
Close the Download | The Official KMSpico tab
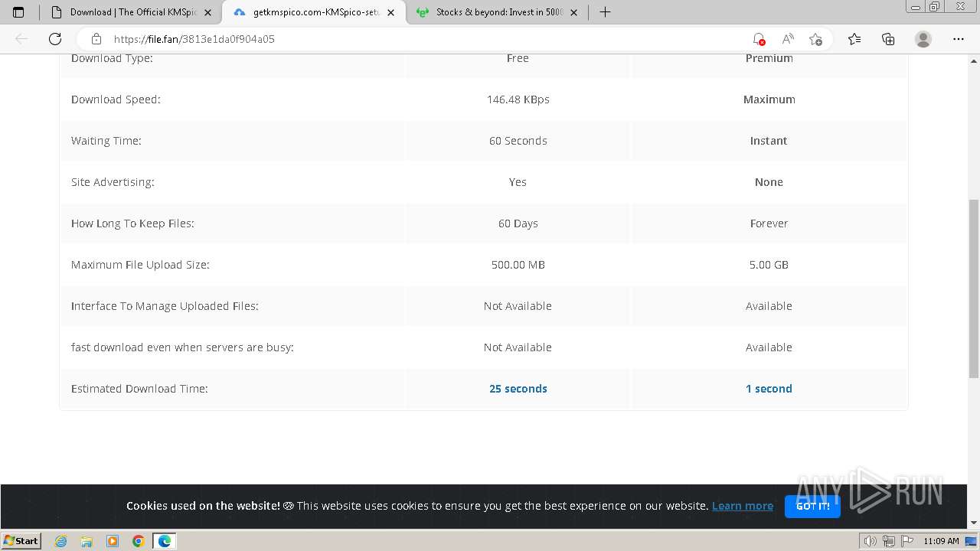click(x=207, y=12)
